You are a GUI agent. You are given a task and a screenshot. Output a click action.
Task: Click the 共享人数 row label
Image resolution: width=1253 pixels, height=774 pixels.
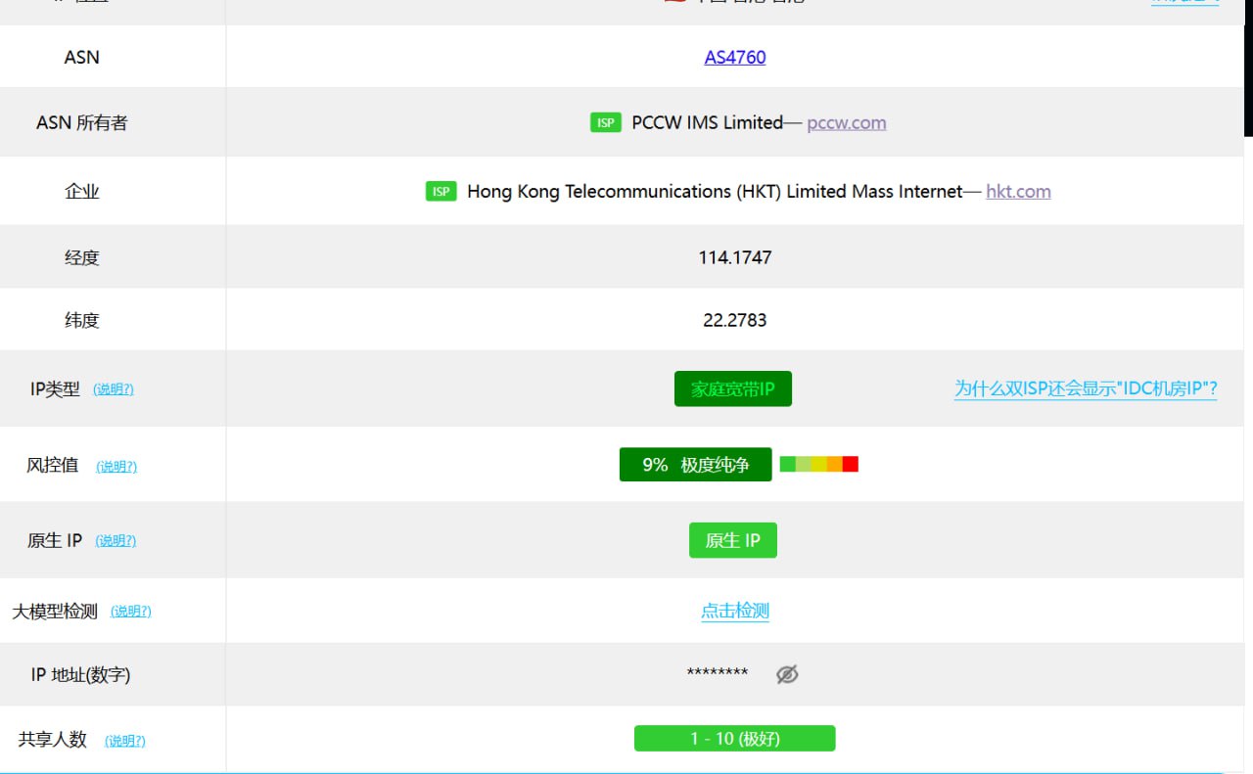(53, 739)
